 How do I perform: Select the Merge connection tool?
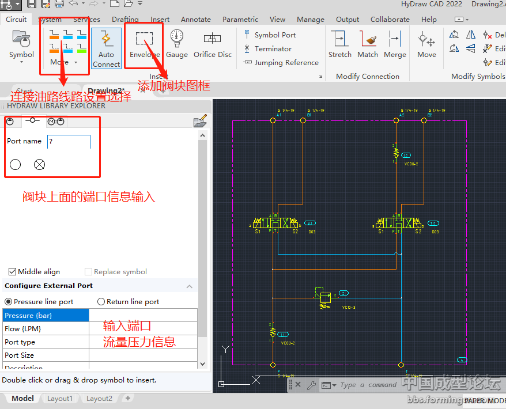(x=395, y=44)
